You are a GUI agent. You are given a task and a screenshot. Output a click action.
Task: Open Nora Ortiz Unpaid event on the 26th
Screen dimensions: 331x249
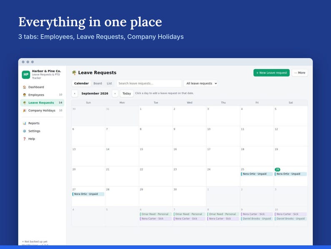click(x=291, y=174)
